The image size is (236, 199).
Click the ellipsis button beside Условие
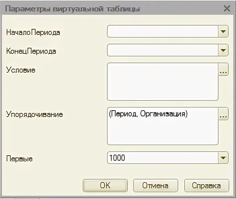(223, 69)
